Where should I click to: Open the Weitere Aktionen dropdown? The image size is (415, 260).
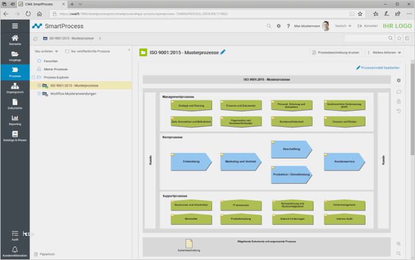point(384,52)
